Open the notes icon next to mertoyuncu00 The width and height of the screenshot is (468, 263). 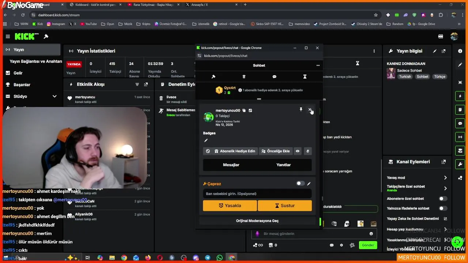click(250, 110)
